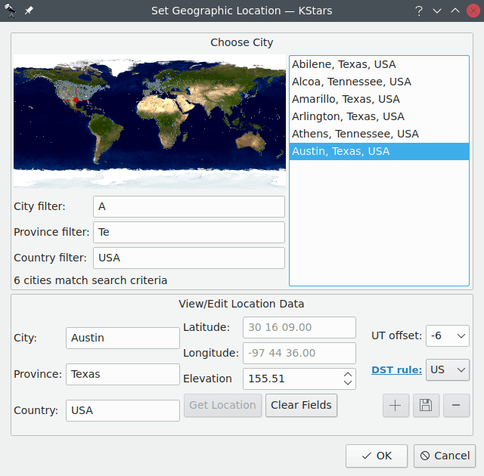The width and height of the screenshot is (484, 476).
Task: Decrease elevation with the down arrow
Action: (x=347, y=383)
